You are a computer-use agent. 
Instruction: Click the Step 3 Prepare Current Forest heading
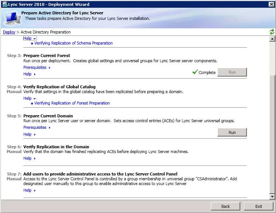click(x=47, y=56)
